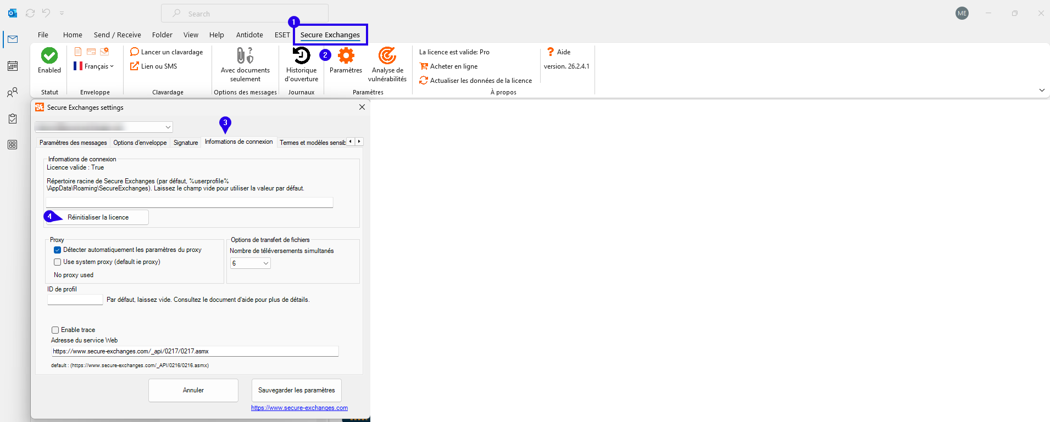Open the Help ribbon tab

coord(216,35)
